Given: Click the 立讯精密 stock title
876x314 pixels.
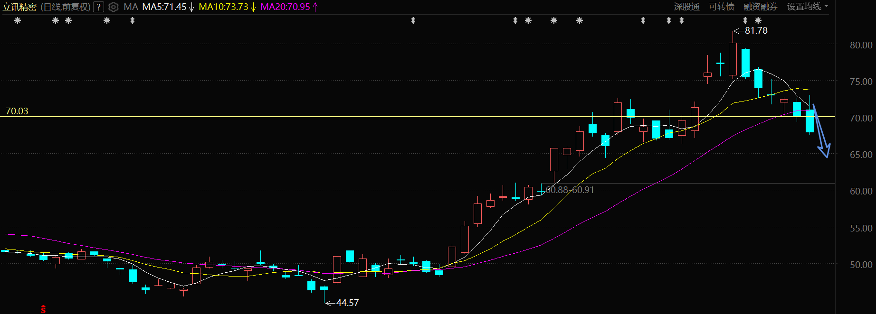Looking at the screenshot, I should 19,7.
